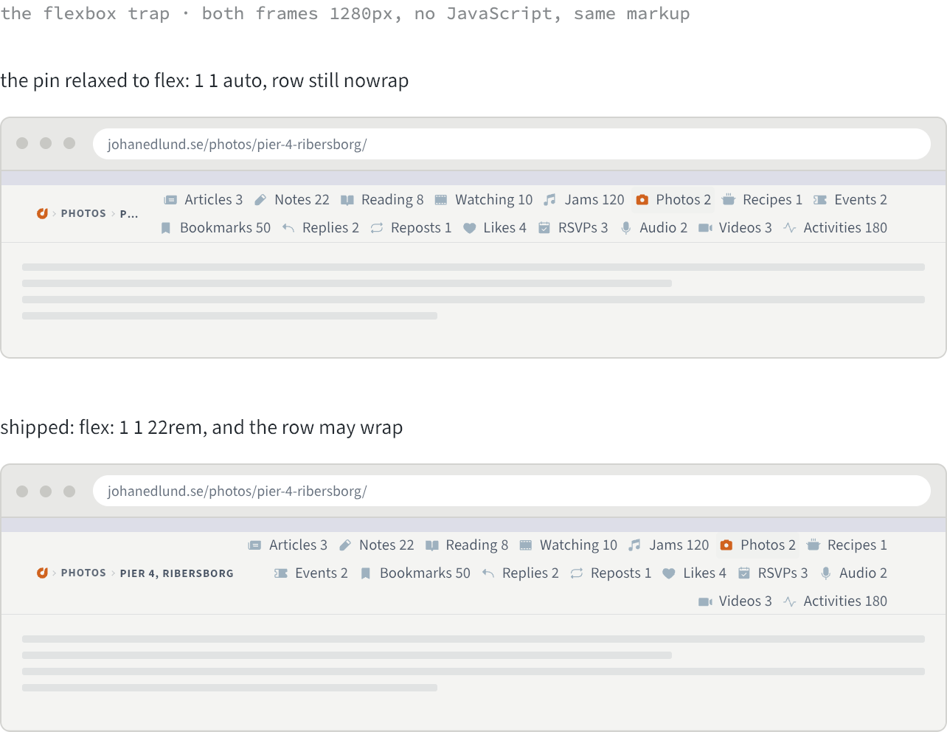Click the Replies arrow icon in top frame
The height and width of the screenshot is (732, 947).
tap(288, 228)
